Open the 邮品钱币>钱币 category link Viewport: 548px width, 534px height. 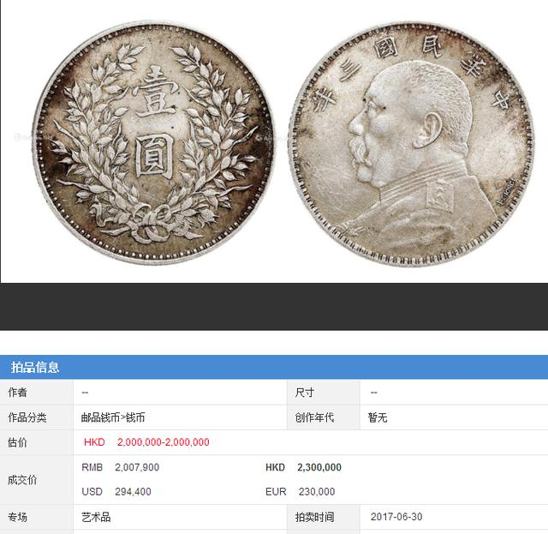(x=113, y=417)
